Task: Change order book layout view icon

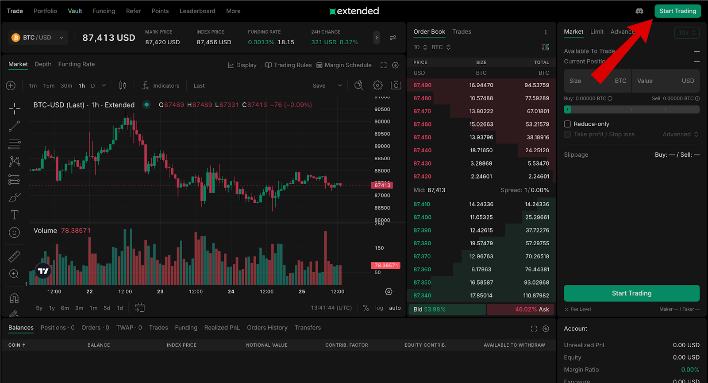Action: [x=546, y=47]
